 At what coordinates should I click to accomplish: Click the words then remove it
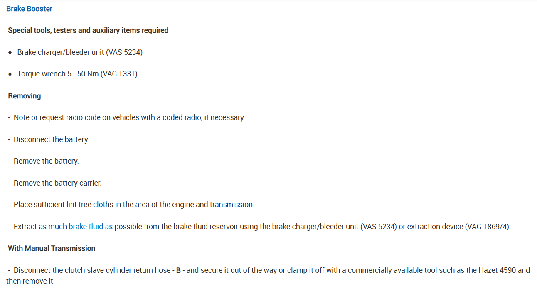(30, 281)
